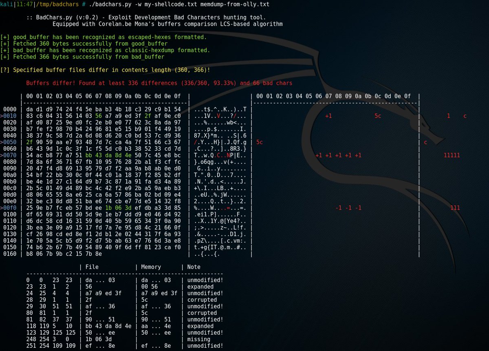Click the >0010 offset marker
This screenshot has width=489, height=351.
[x=7, y=116]
